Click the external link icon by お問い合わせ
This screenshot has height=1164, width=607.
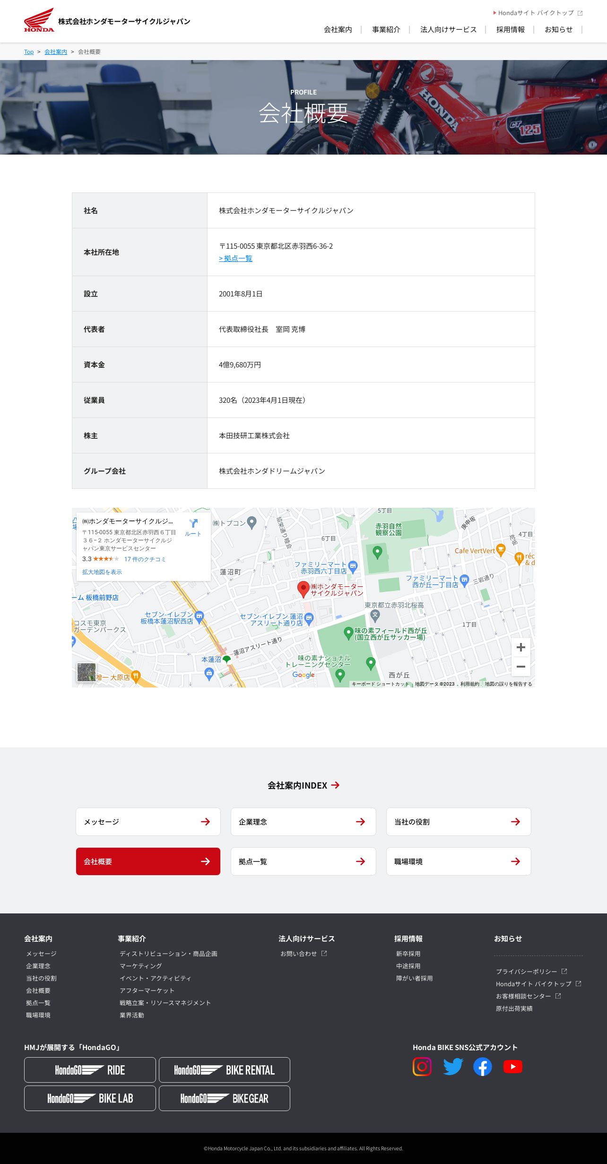click(324, 953)
